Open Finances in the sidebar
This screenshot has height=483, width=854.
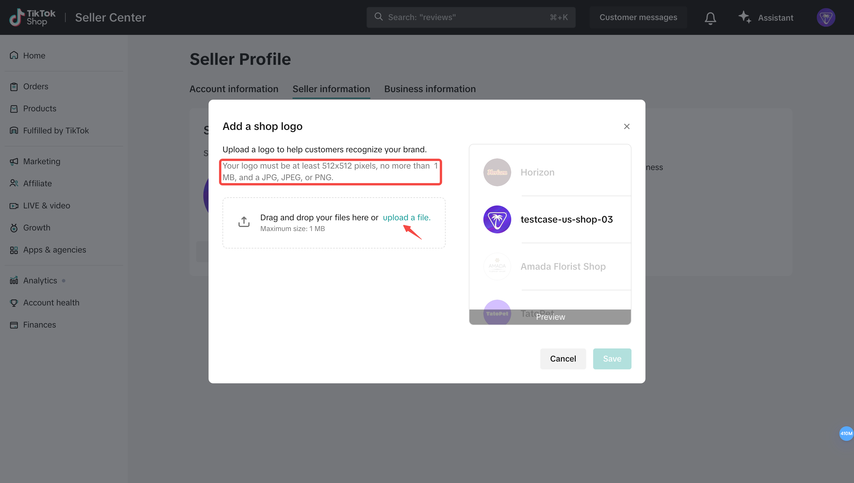tap(40, 325)
